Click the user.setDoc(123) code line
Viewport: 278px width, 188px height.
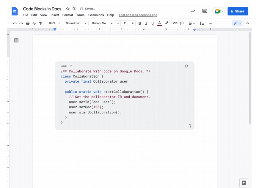pos(86,107)
